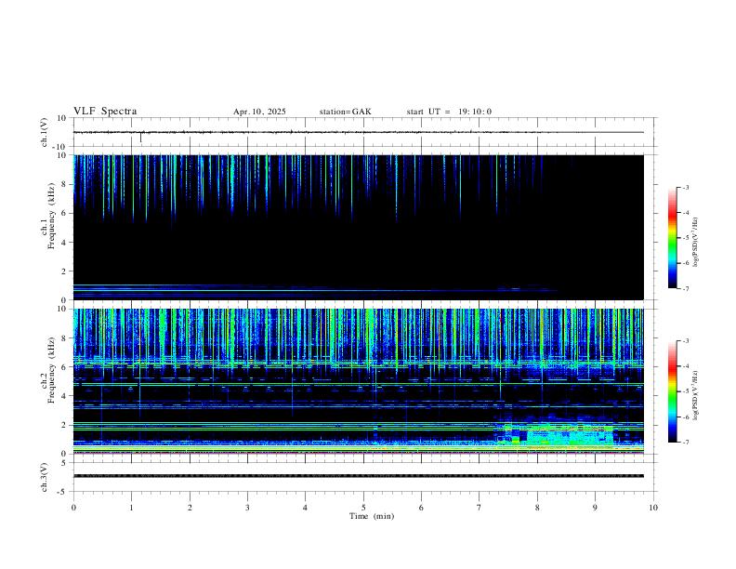
Task: Click the ch.1 Frequency (kHz) axis label
Action: (x=47, y=216)
